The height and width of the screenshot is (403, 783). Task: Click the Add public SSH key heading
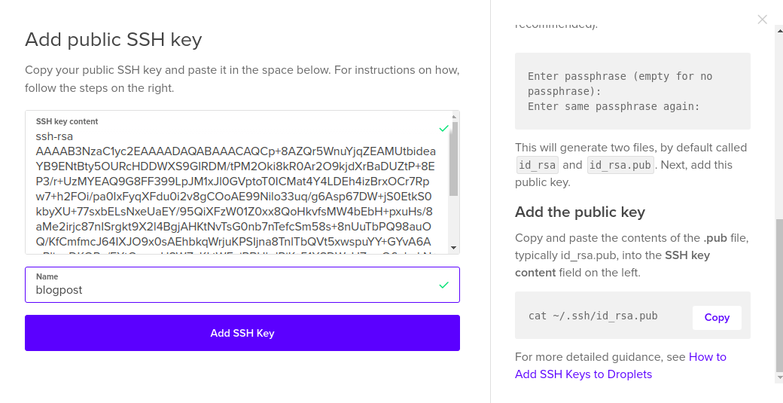point(114,39)
